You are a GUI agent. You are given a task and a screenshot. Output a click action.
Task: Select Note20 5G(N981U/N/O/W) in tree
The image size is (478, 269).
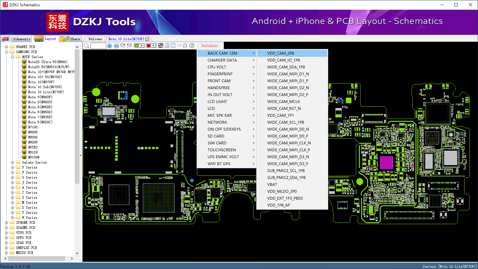(x=49, y=67)
